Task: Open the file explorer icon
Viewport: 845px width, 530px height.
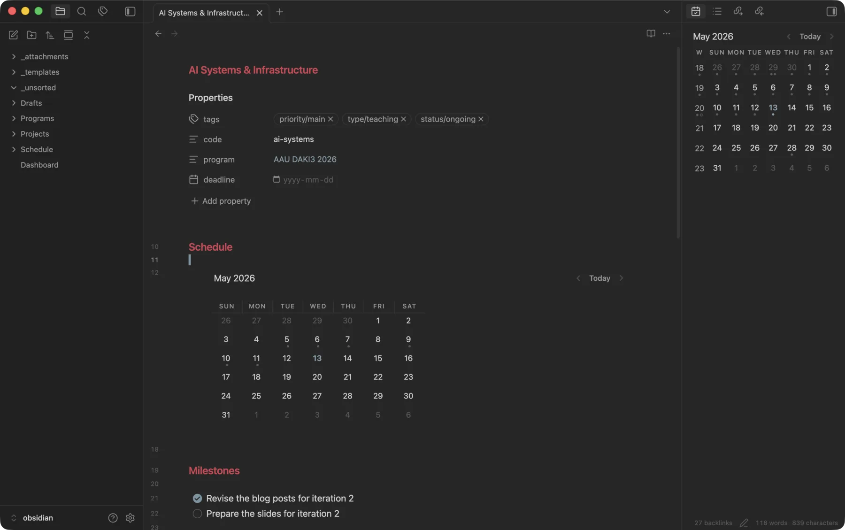Action: [x=60, y=11]
